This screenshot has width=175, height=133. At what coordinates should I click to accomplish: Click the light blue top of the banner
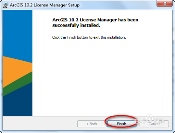tap(17, 32)
